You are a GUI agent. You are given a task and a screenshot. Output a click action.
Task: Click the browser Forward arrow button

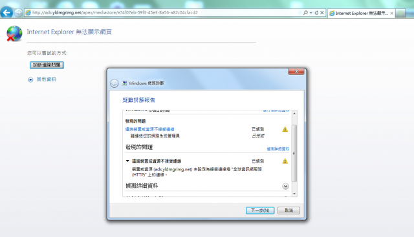[x=18, y=12]
